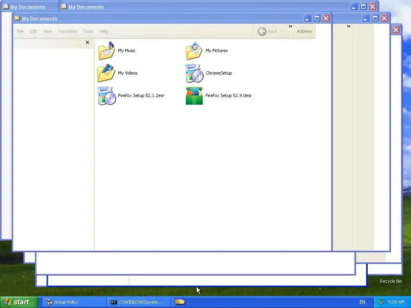Click the My Pictures label

[216, 51]
